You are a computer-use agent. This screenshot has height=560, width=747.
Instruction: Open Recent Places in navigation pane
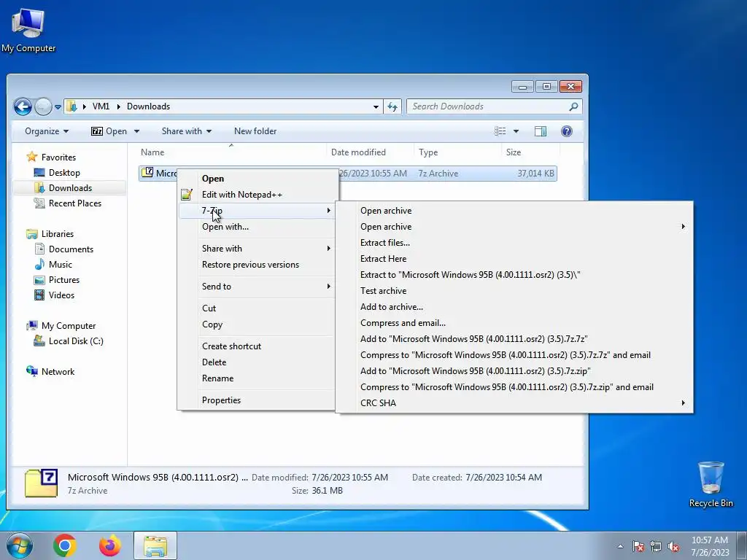[75, 203]
